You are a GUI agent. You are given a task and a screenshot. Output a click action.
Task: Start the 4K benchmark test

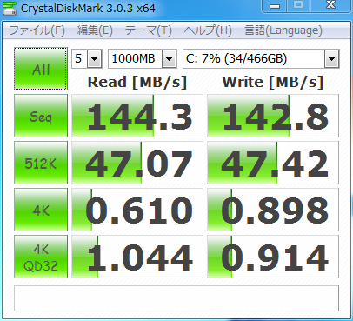[41, 210]
